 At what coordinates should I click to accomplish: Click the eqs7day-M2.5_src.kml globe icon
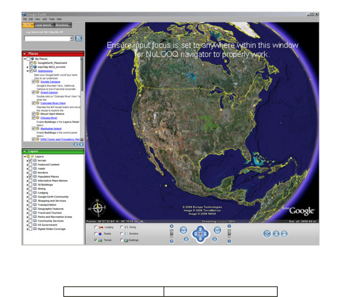(35, 67)
